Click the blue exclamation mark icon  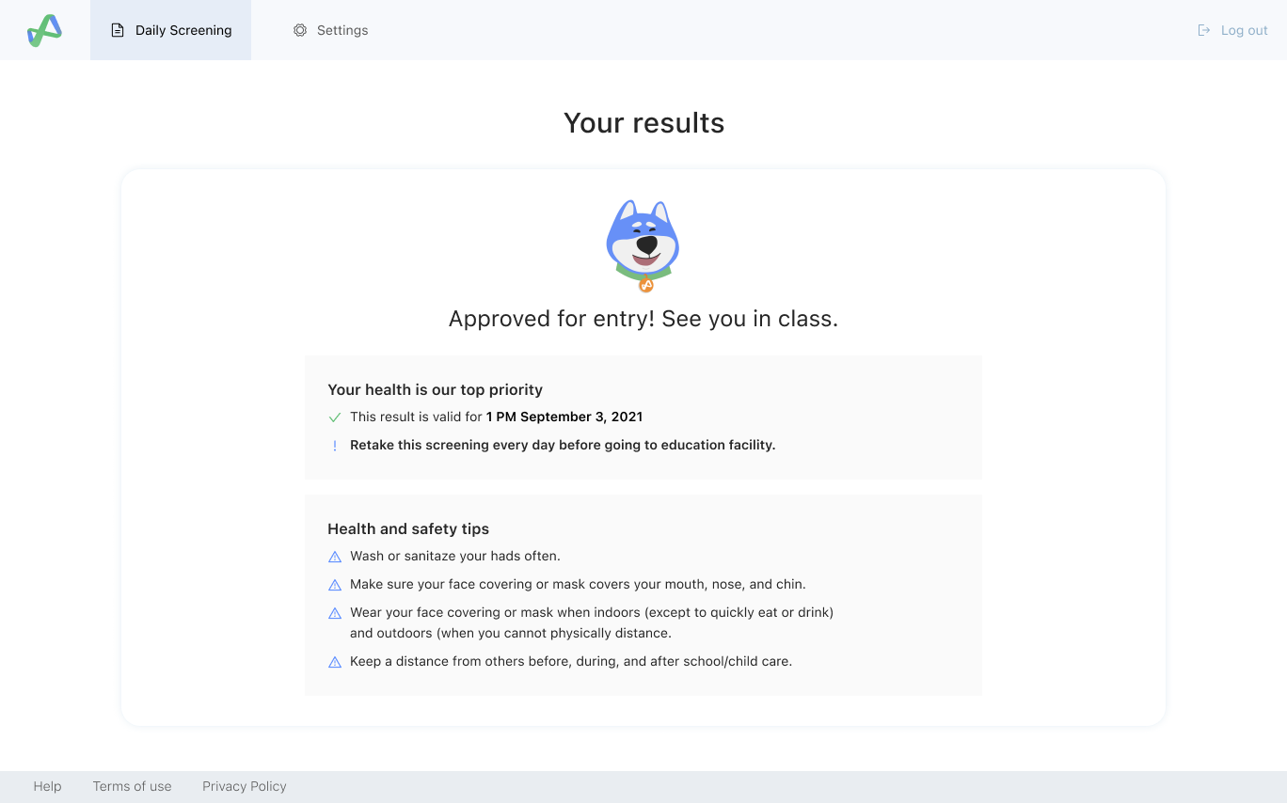pos(334,446)
